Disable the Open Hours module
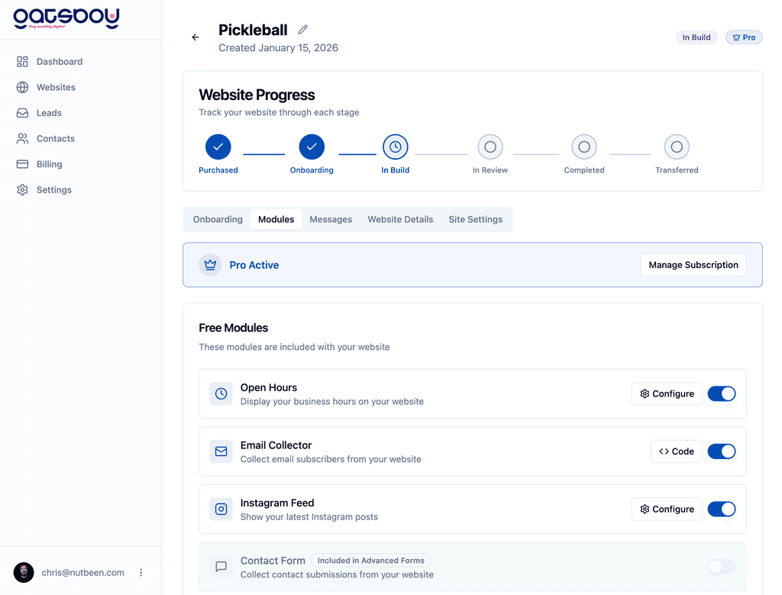 point(721,393)
